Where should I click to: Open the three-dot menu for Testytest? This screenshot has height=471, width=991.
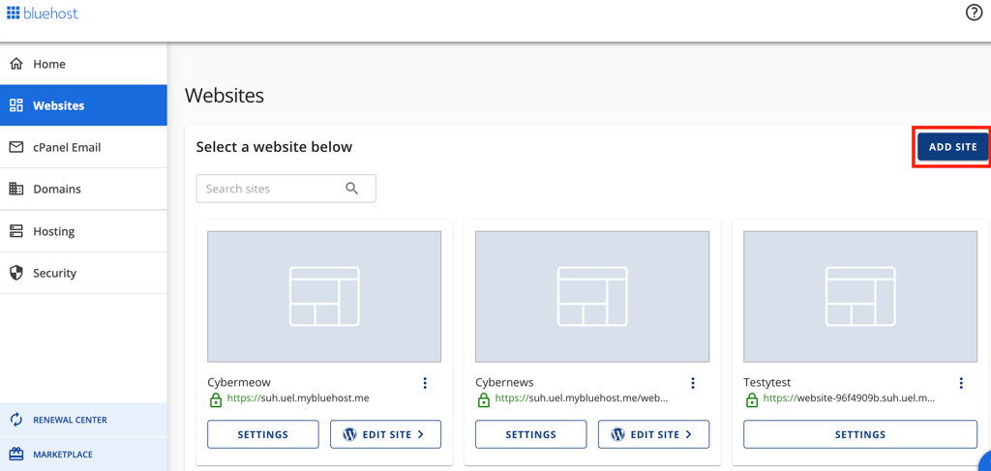(961, 383)
